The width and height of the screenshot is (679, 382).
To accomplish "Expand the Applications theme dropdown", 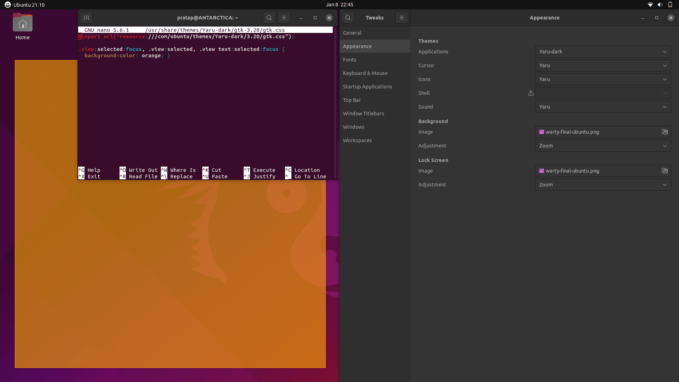I will pos(603,52).
